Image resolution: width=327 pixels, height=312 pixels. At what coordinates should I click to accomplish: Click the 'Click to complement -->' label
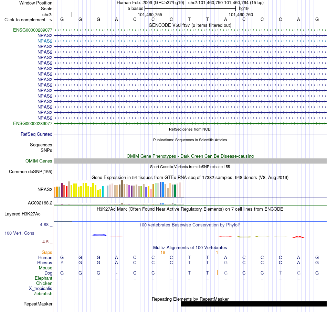pyautogui.click(x=28, y=20)
